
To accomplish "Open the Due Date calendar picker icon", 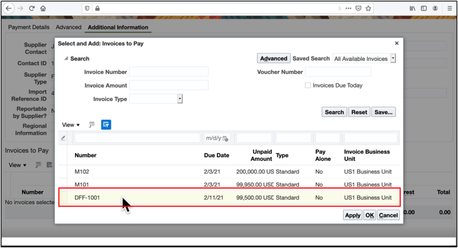I will click(225, 138).
